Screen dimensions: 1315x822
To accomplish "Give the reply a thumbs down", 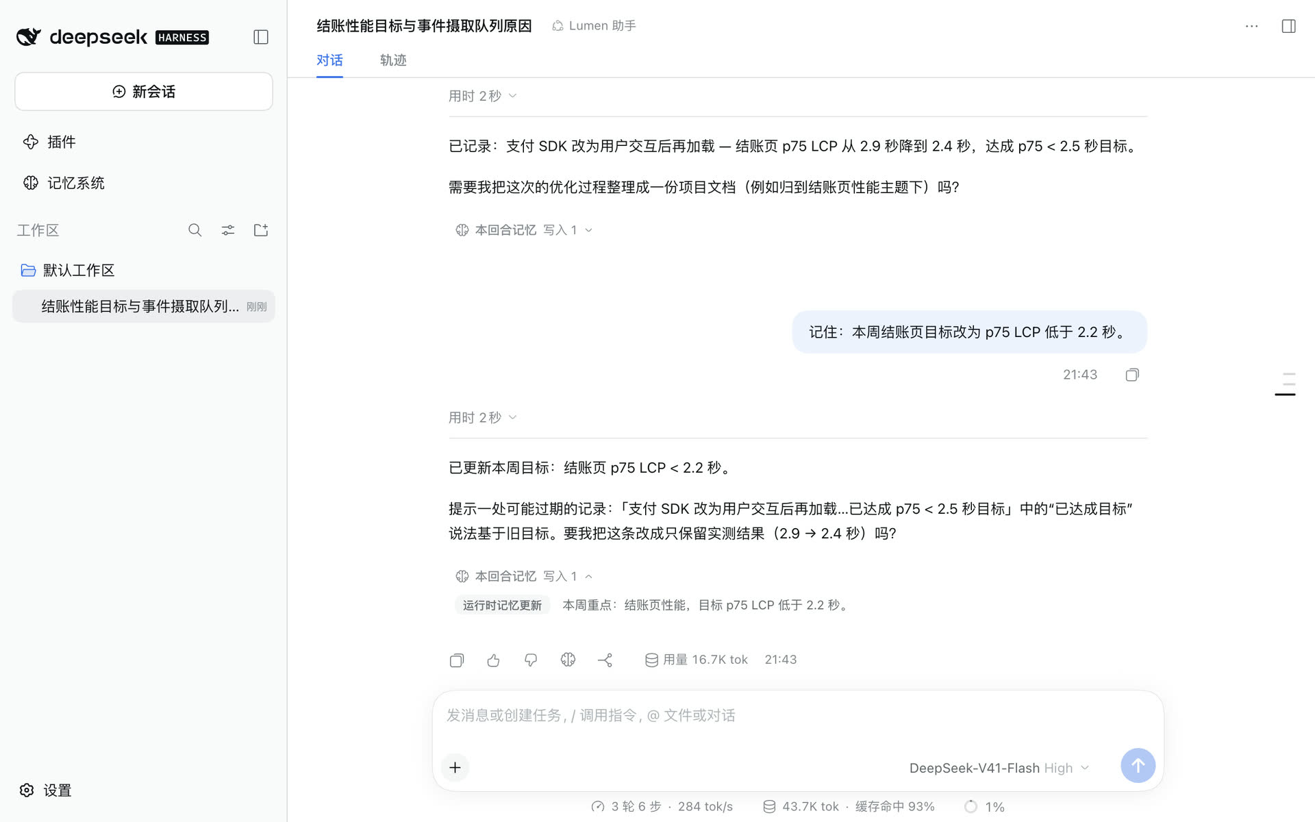I will click(531, 660).
